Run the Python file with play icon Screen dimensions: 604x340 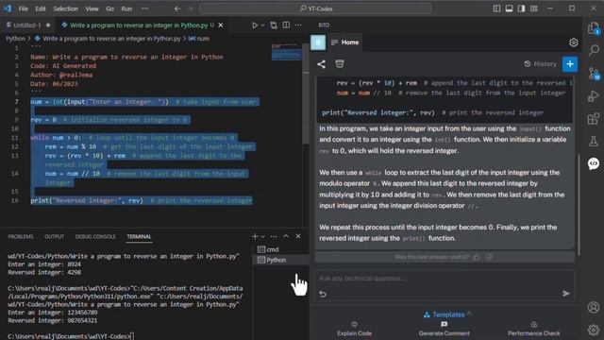(255, 25)
